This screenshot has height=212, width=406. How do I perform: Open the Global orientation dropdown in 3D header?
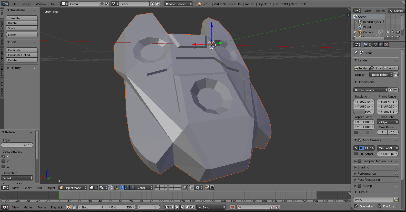point(144,188)
